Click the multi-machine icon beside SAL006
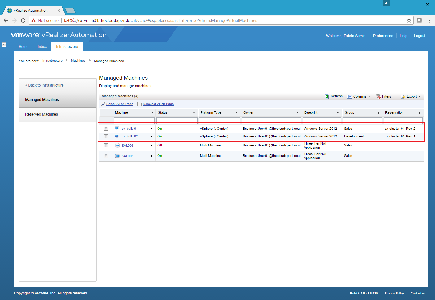The width and height of the screenshot is (435, 300). [x=117, y=146]
